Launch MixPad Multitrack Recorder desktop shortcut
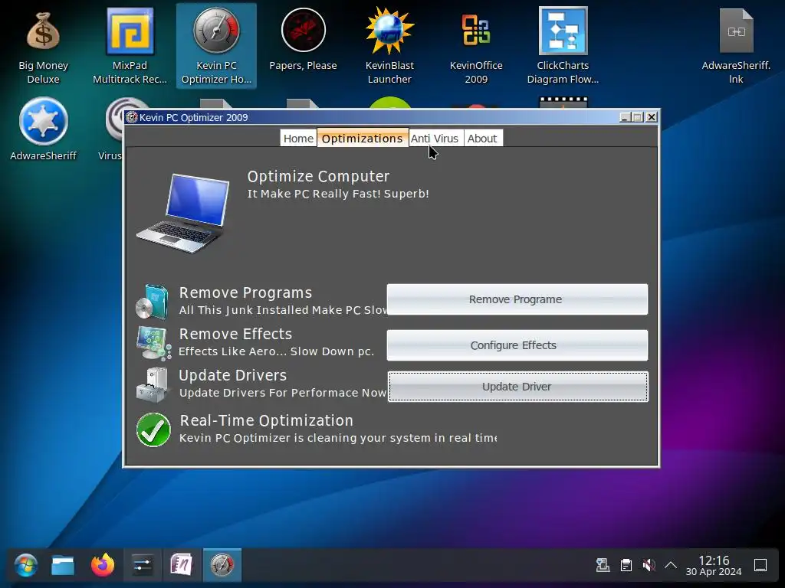The image size is (785, 588). point(130,46)
